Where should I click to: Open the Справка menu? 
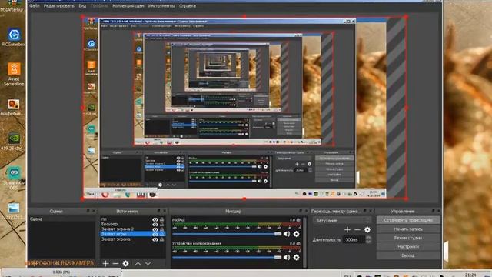[188, 6]
